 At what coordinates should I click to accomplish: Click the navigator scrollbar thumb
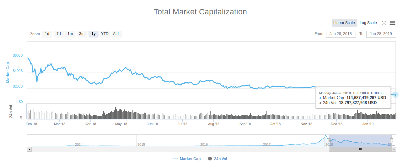click(x=360, y=149)
